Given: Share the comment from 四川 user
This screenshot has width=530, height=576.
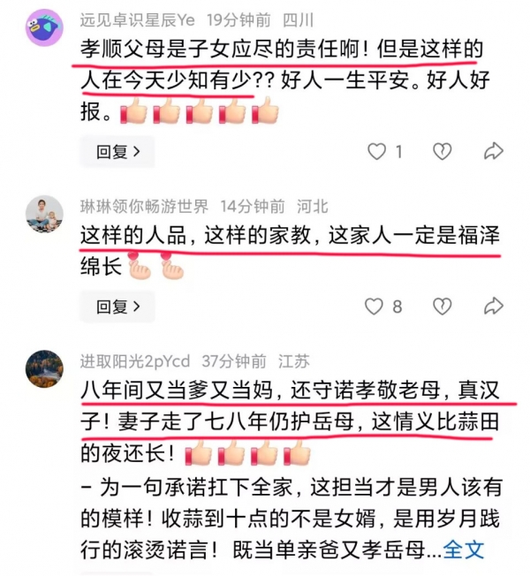Looking at the screenshot, I should pos(493,151).
